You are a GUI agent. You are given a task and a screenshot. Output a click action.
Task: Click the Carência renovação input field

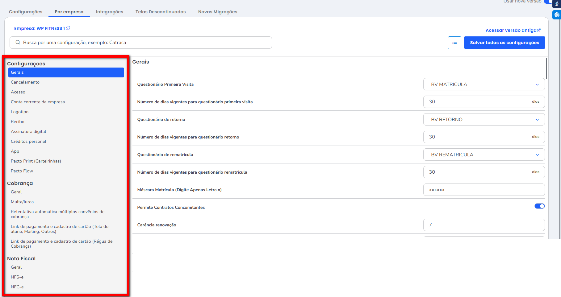484,225
